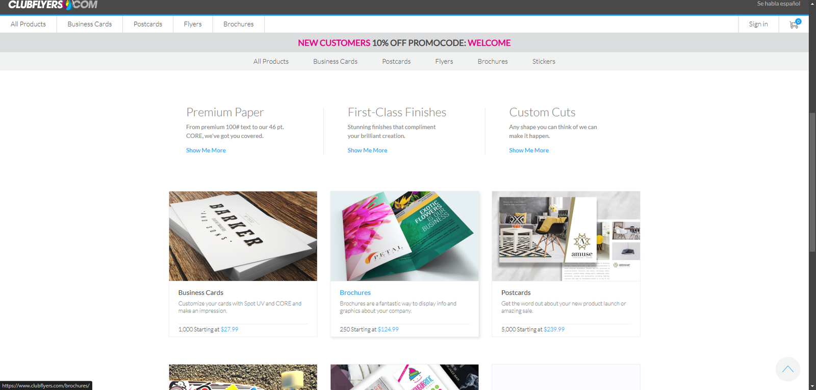The image size is (816, 390).
Task: Click the $239.99 postcards price
Action: tap(554, 329)
